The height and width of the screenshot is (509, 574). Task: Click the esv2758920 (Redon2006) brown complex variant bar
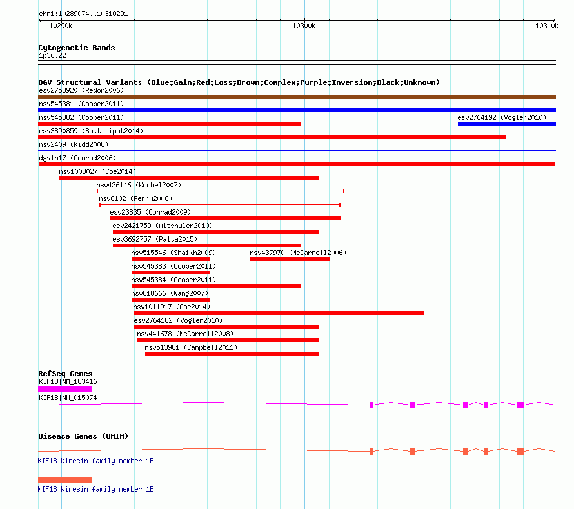297,97
